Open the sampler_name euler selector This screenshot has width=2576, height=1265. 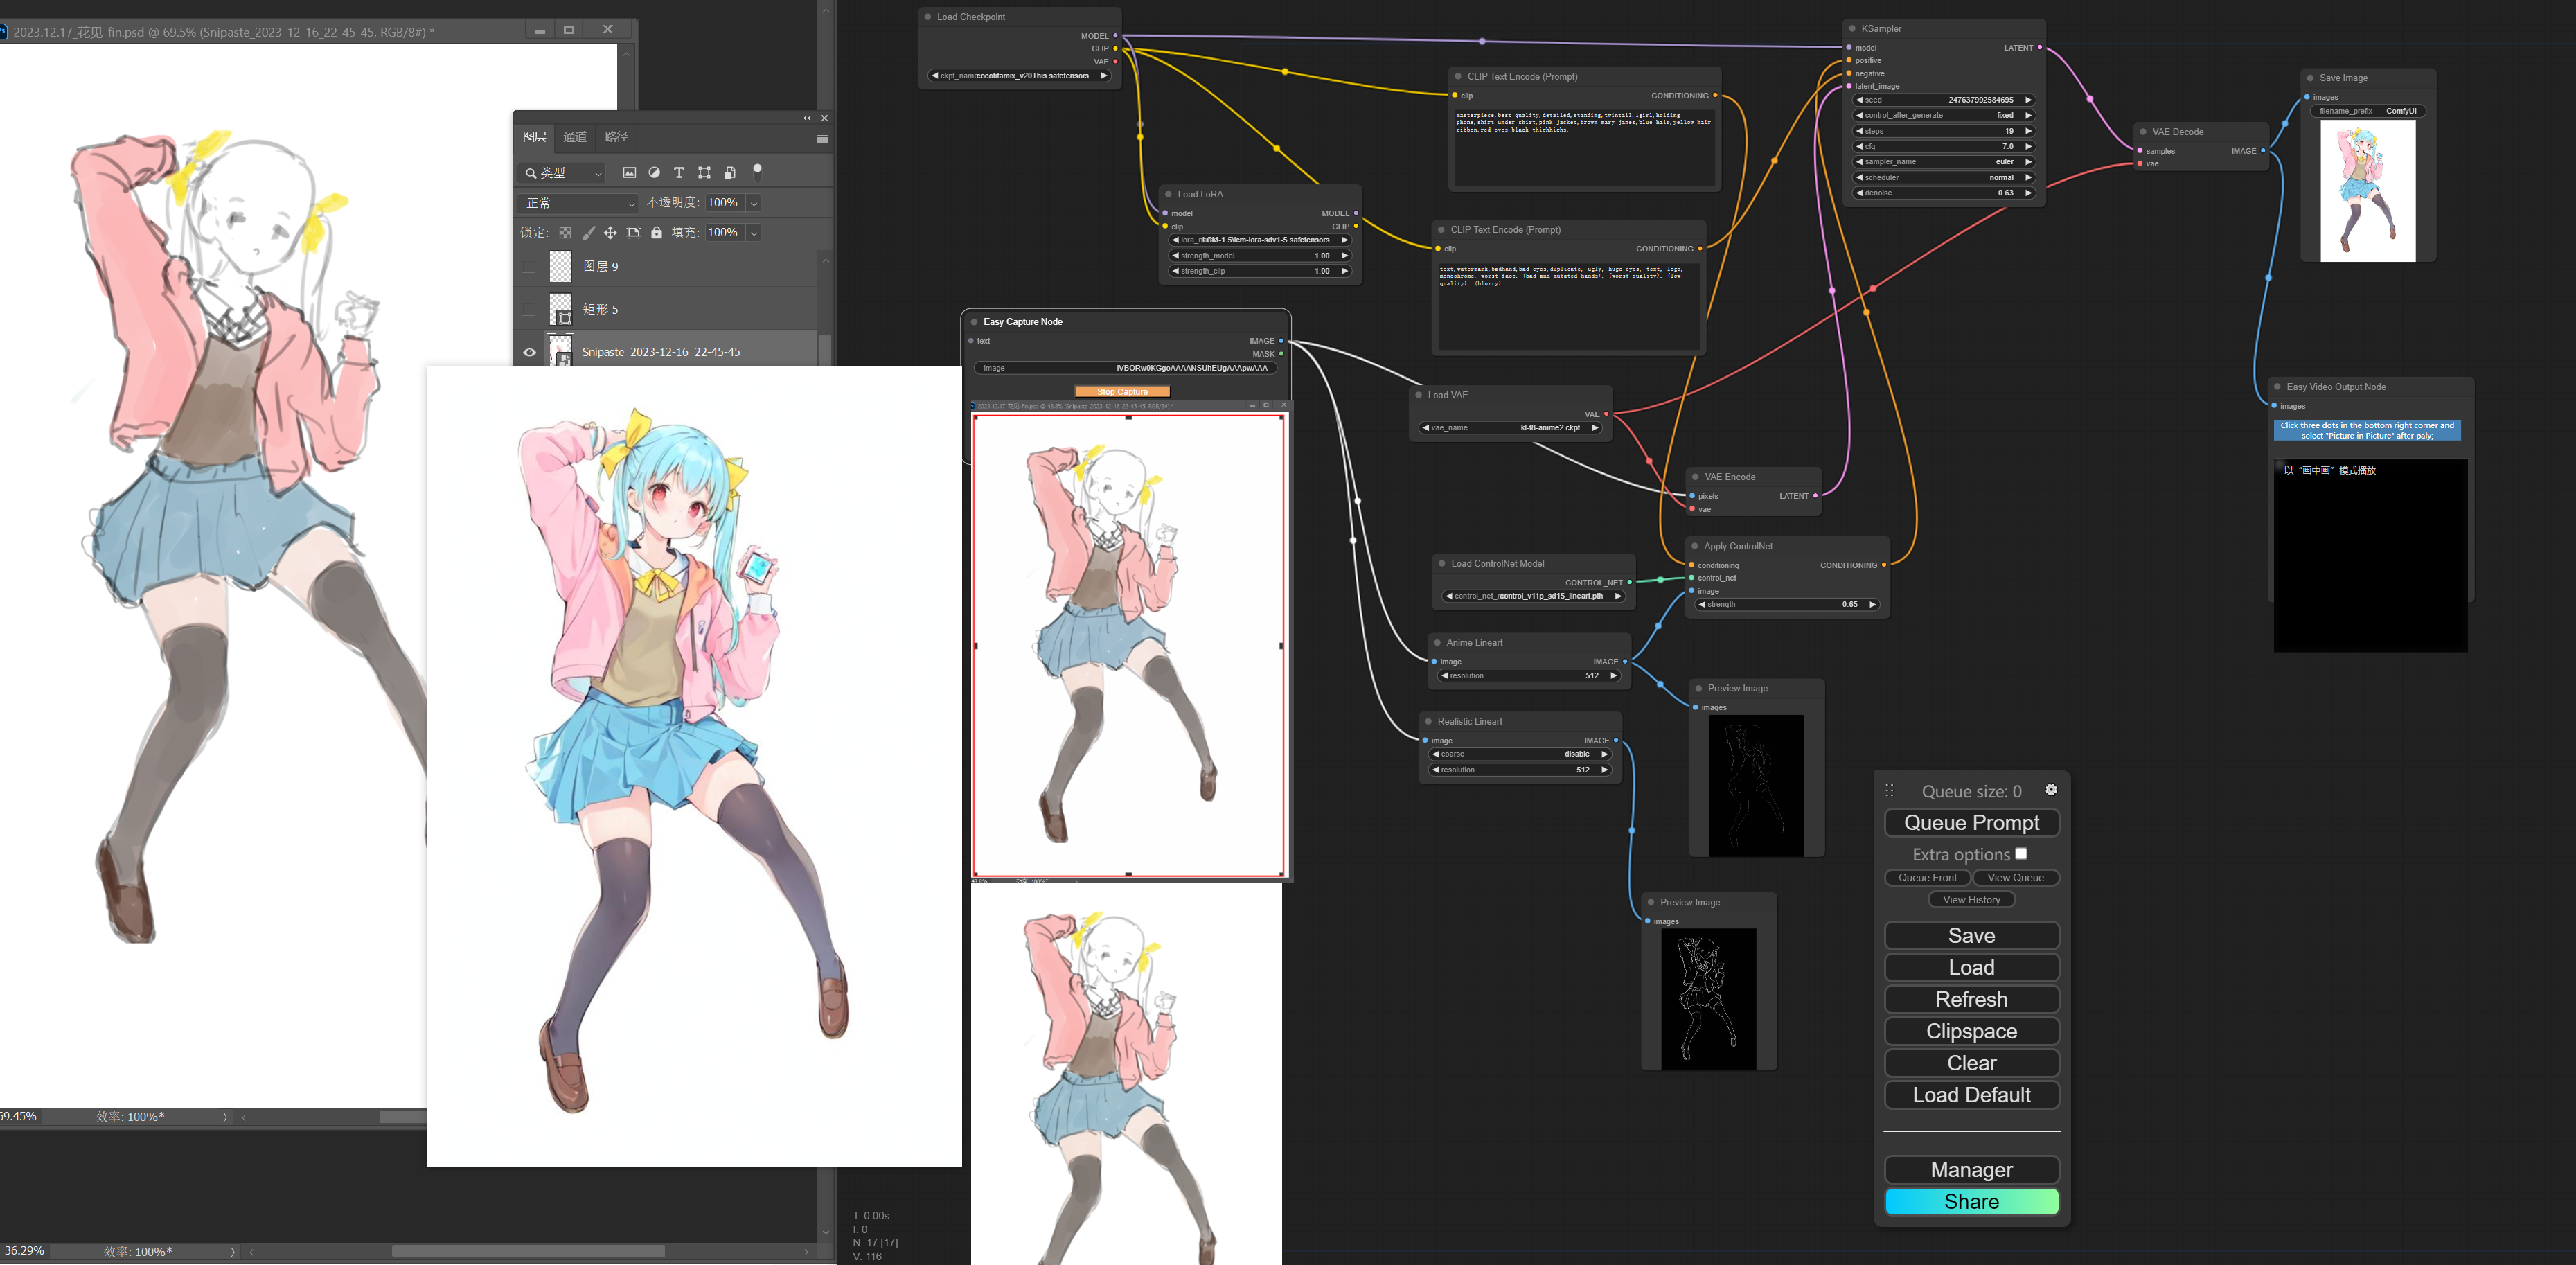click(1944, 162)
